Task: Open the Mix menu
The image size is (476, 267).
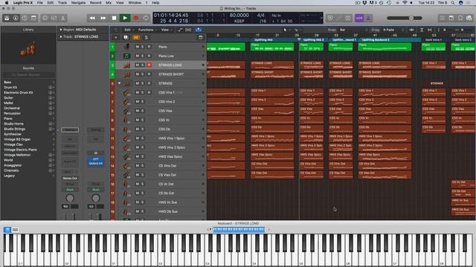Action: coord(109,3)
